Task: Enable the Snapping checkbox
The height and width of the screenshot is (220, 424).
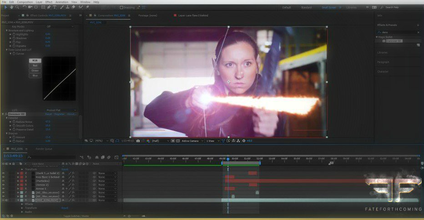Action: (x=121, y=8)
